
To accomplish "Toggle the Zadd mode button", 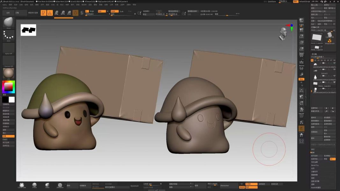I will pyautogui.click(x=114, y=11).
